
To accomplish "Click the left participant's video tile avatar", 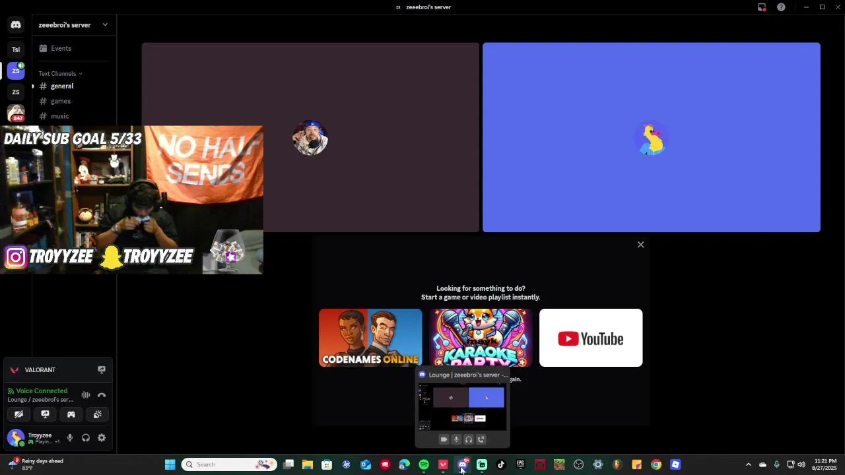I will pyautogui.click(x=310, y=138).
